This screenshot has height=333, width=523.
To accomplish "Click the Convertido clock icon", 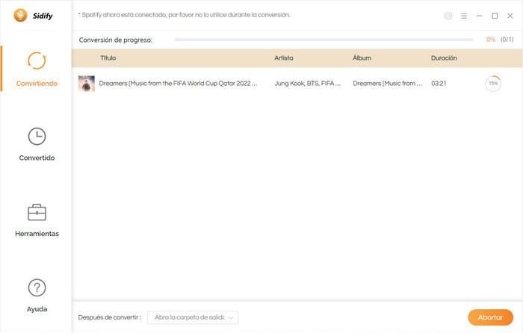I will [37, 137].
